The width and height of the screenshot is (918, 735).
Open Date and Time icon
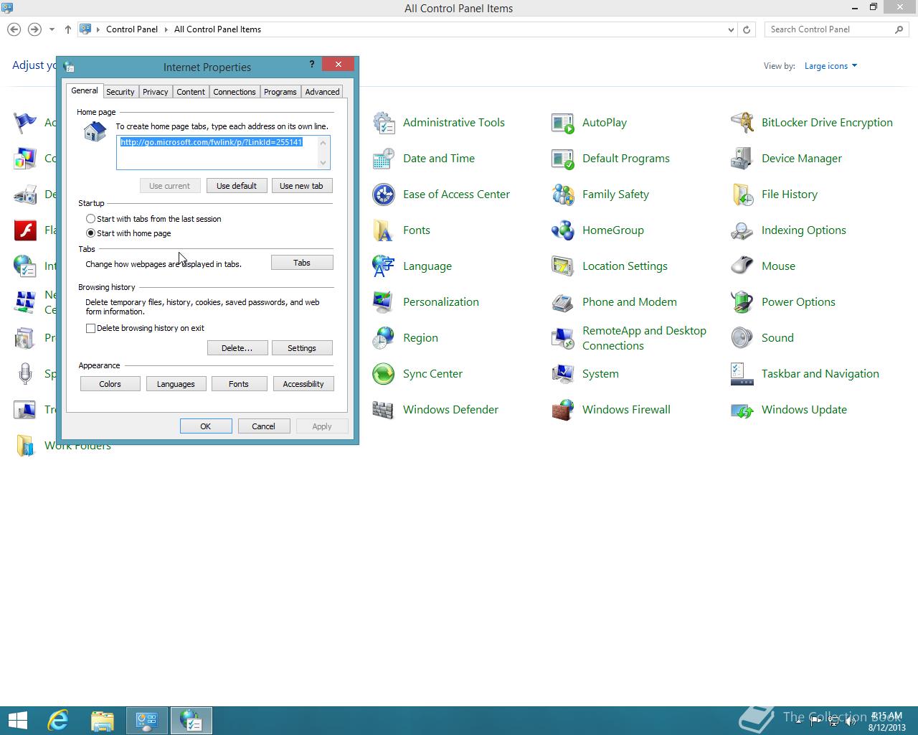tap(384, 159)
